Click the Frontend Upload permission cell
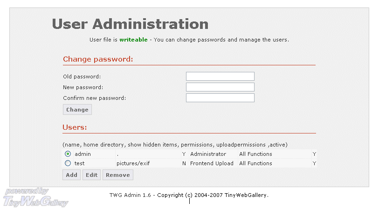Viewport: 379px width, 210px height. [x=212, y=163]
